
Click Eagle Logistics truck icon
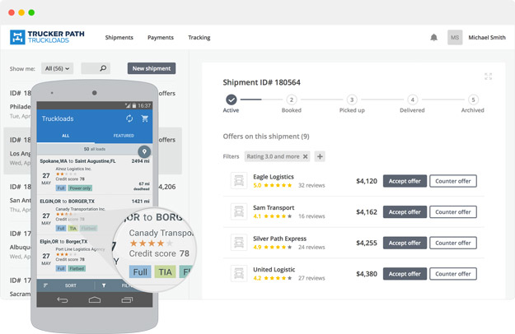[x=239, y=181]
